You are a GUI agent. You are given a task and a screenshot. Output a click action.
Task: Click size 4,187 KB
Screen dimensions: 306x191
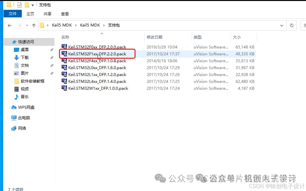pos(246,88)
